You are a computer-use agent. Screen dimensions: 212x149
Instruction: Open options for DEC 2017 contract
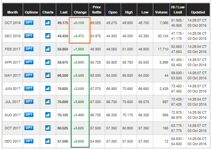pyautogui.click(x=29, y=141)
